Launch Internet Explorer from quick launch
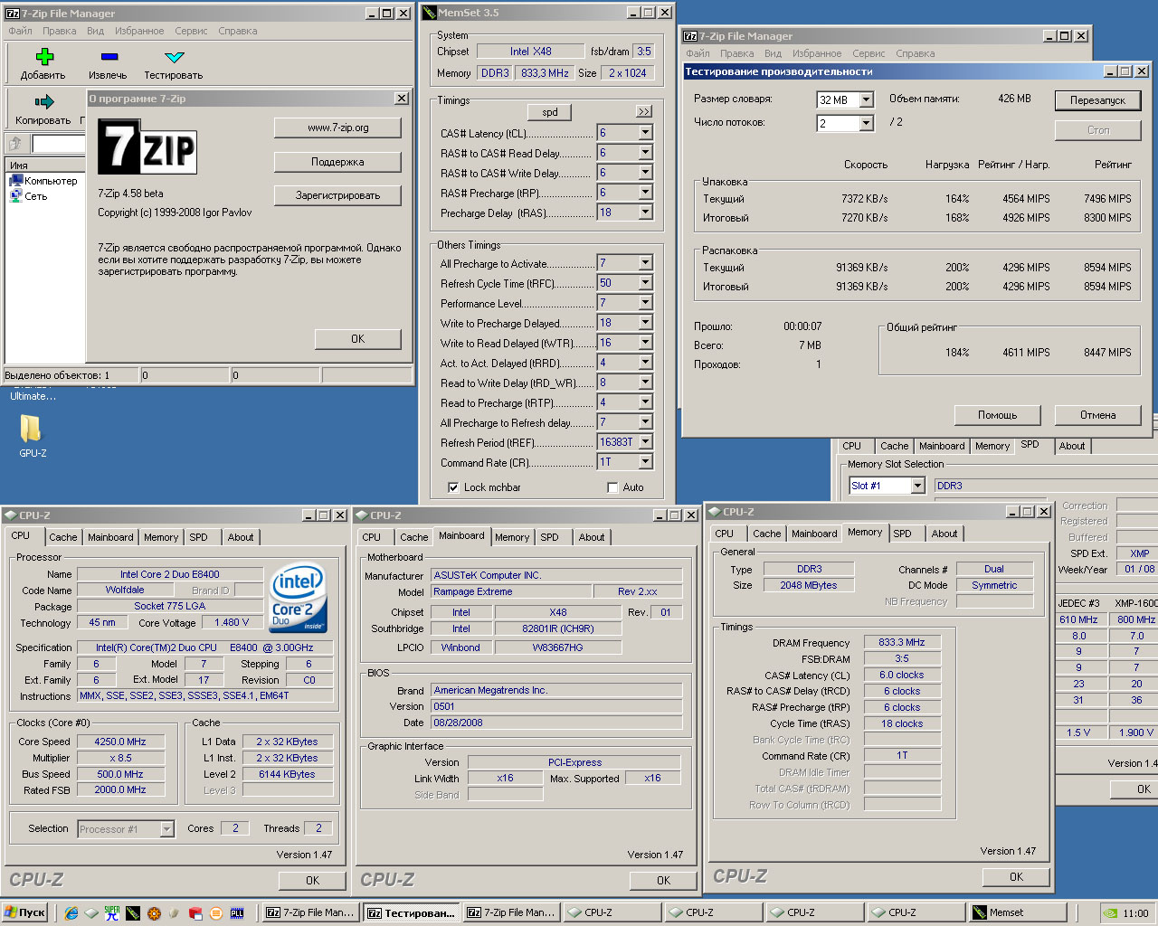The width and height of the screenshot is (1158, 926). tap(71, 913)
